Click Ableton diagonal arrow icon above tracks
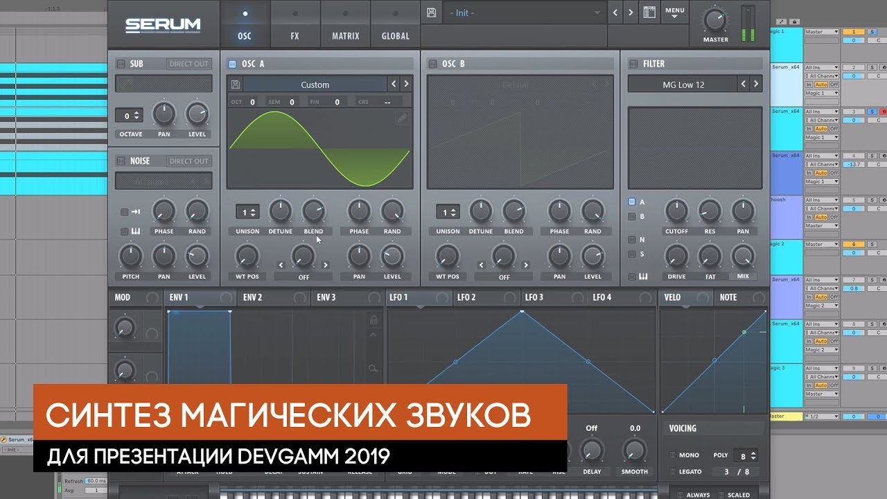The height and width of the screenshot is (499, 887). pyautogui.click(x=782, y=23)
